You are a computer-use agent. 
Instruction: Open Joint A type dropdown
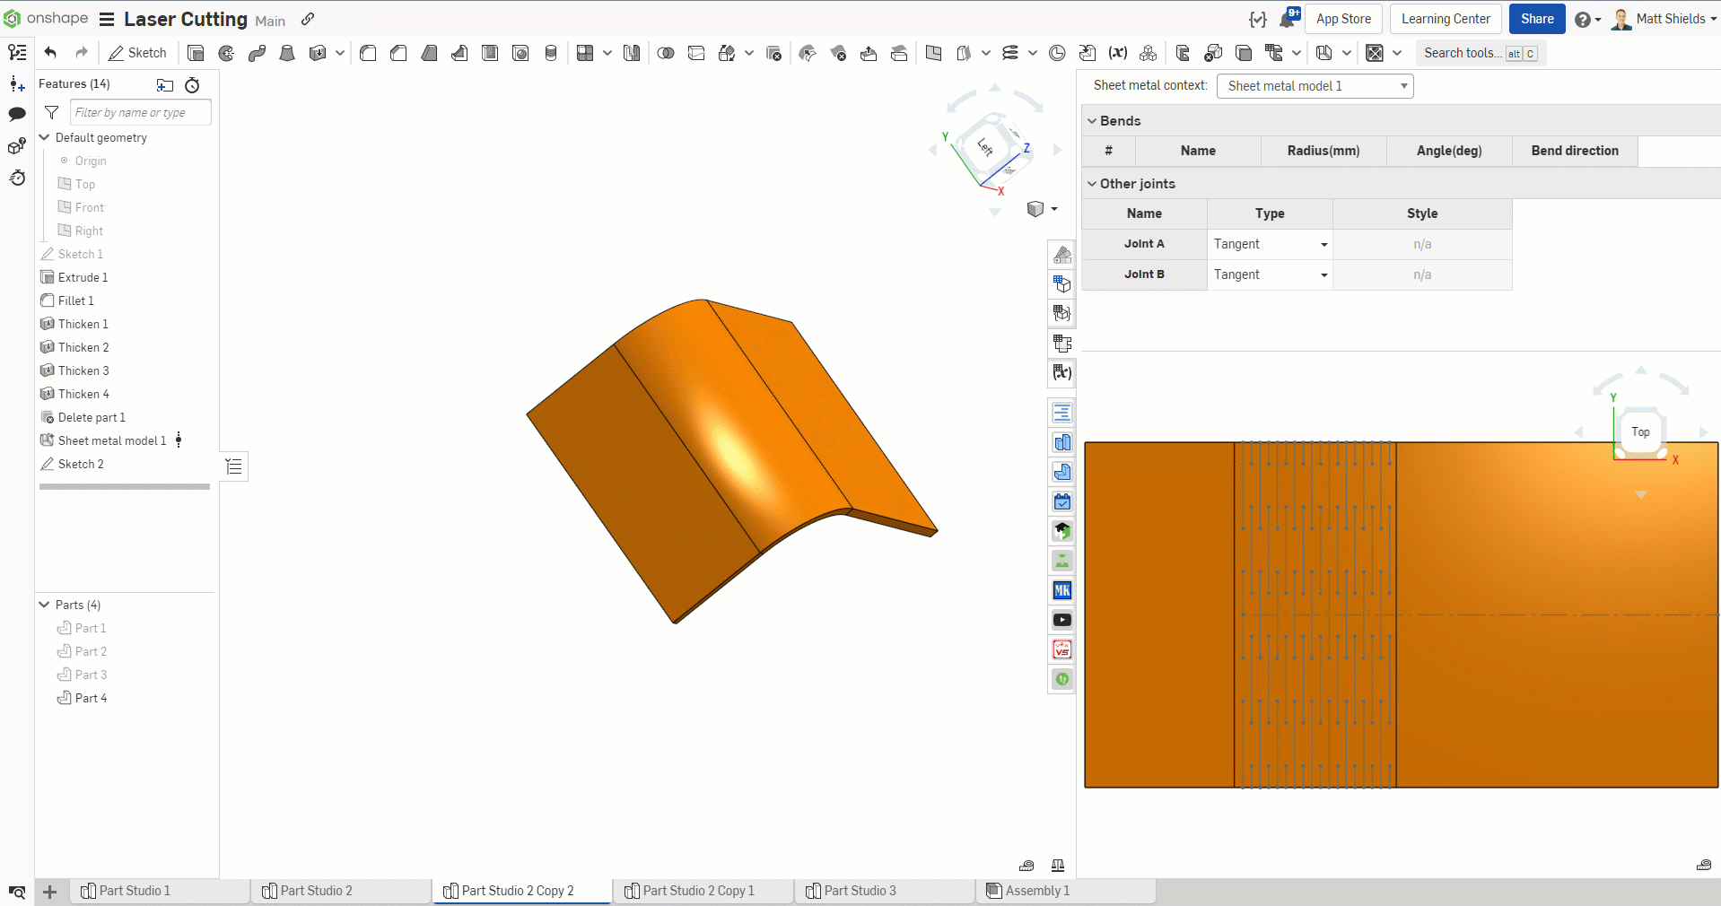tap(1270, 244)
